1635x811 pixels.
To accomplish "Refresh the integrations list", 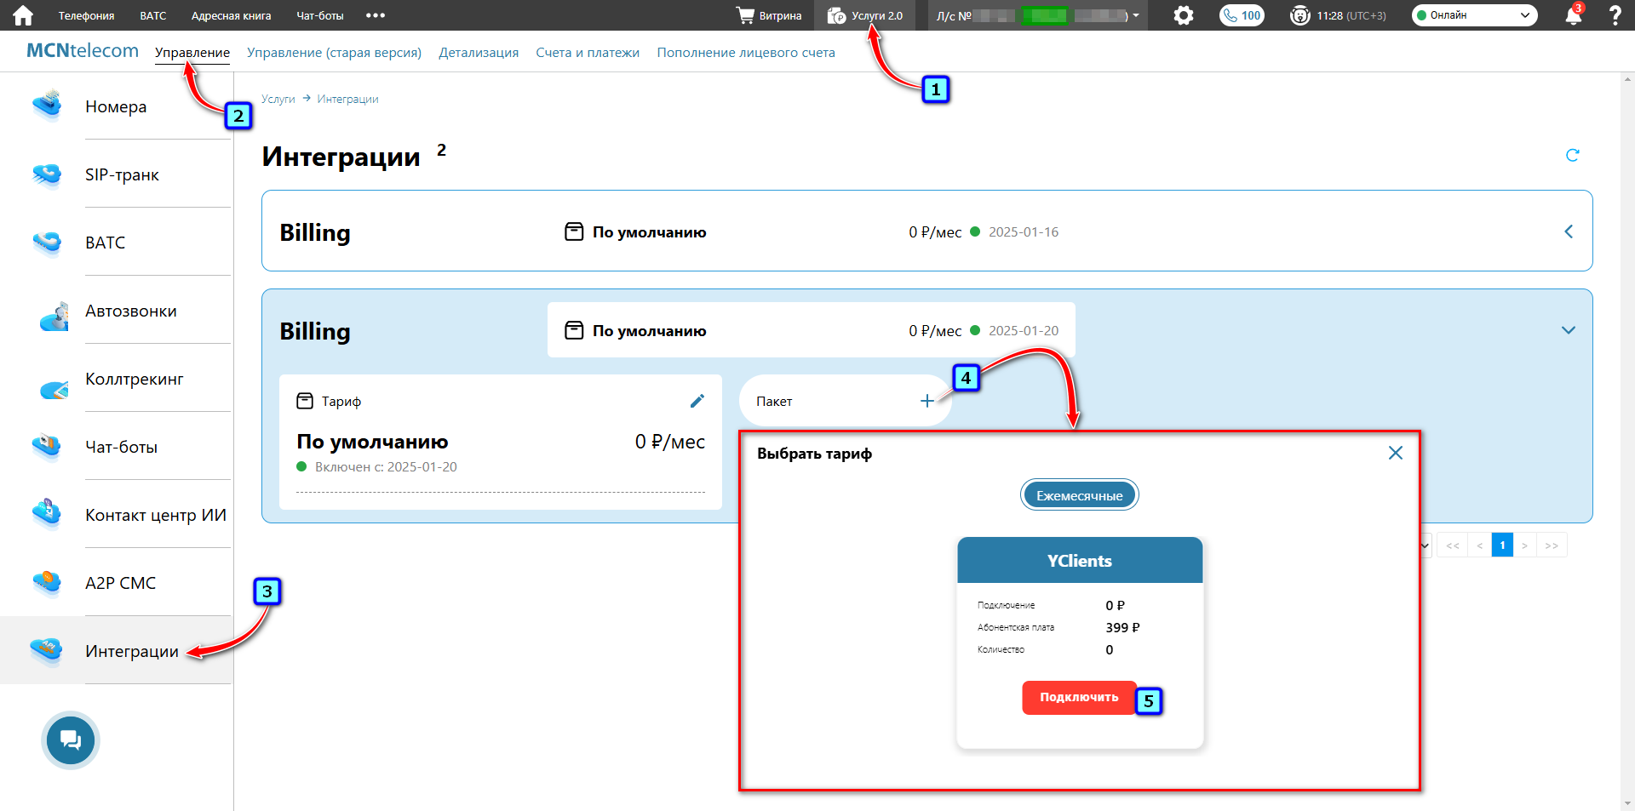I will [1573, 155].
